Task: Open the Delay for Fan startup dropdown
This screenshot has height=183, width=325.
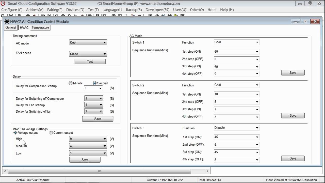Action: pyautogui.click(x=94, y=105)
